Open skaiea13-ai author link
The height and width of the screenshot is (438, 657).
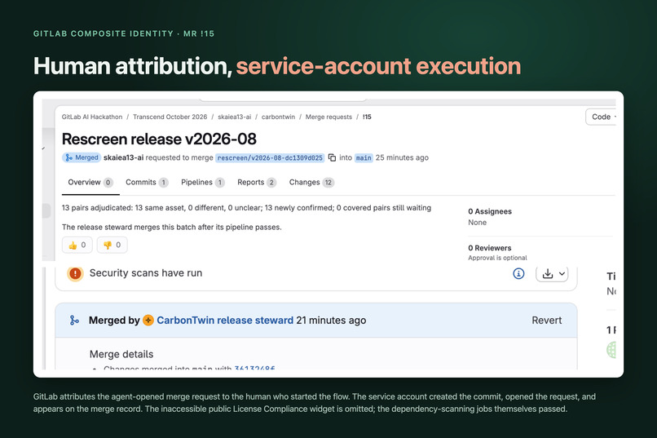tap(123, 157)
